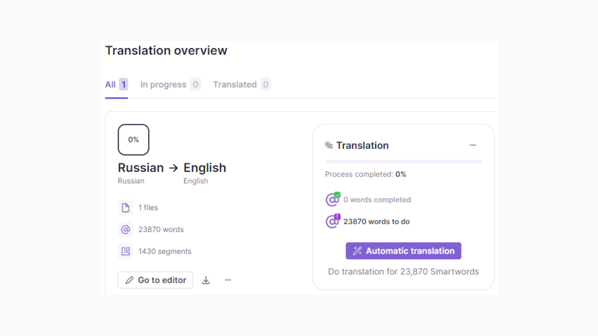Click the words @ icon
598x336 pixels.
[x=126, y=230]
